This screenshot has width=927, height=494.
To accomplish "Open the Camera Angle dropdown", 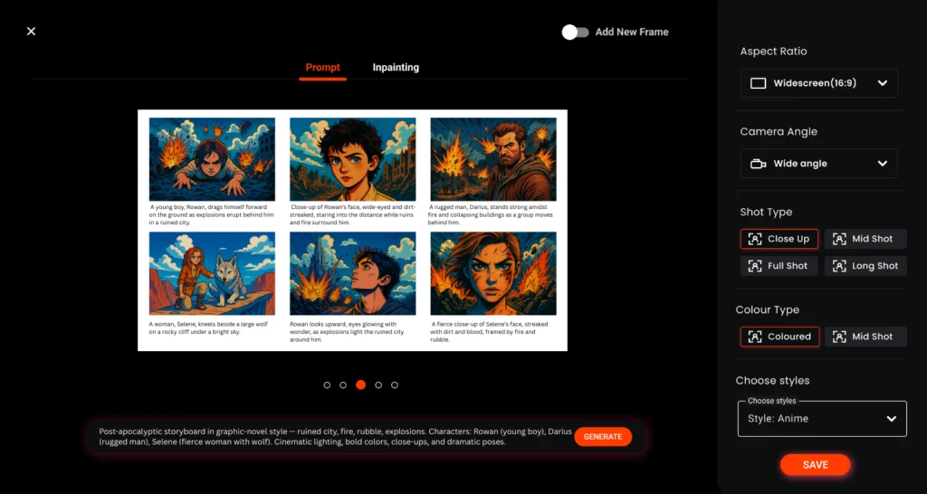I will tap(883, 164).
